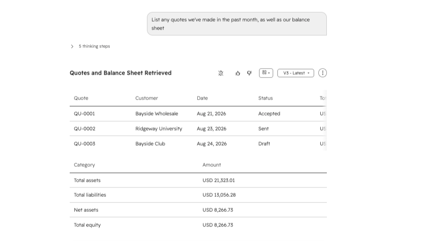Open the grid layout dropdown
The image size is (430, 241).
pyautogui.click(x=266, y=73)
